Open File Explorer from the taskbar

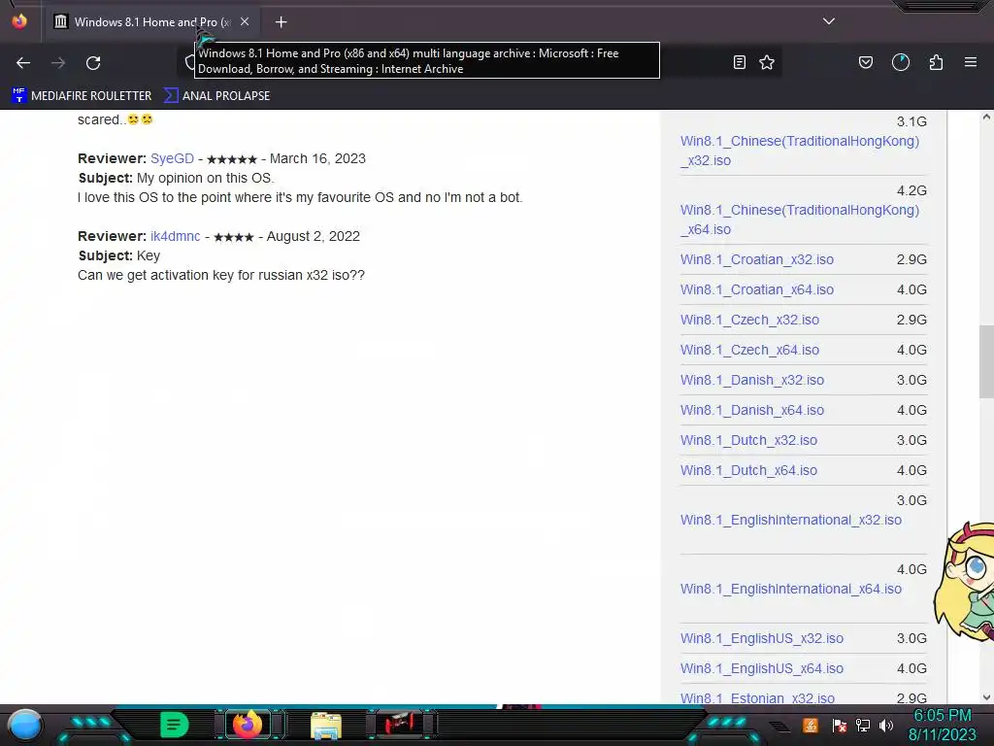[326, 726]
